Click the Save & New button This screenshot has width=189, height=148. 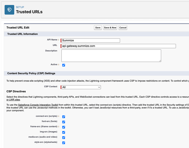pyautogui.click(x=110, y=28)
